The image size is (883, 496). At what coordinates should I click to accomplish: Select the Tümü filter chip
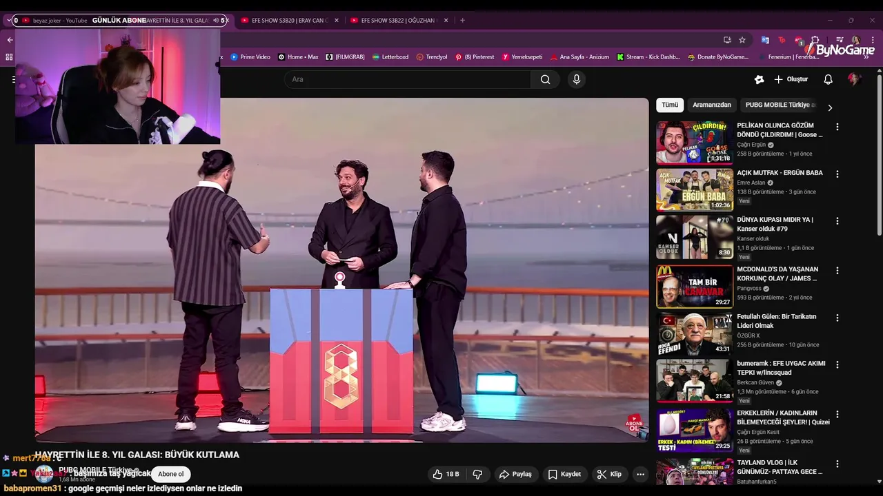tap(670, 105)
